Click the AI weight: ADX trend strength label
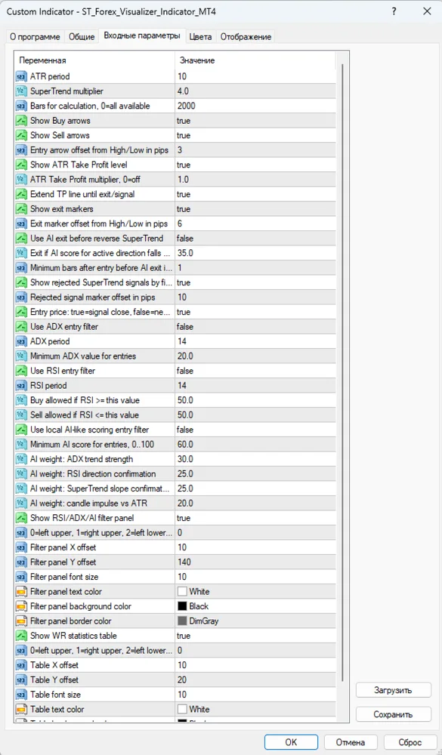442x755 pixels. click(x=82, y=459)
